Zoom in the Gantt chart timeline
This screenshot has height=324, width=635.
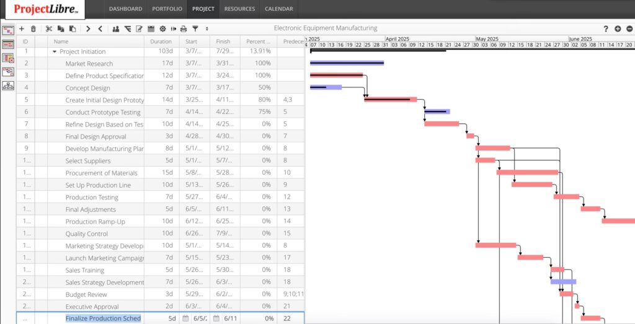click(618, 28)
